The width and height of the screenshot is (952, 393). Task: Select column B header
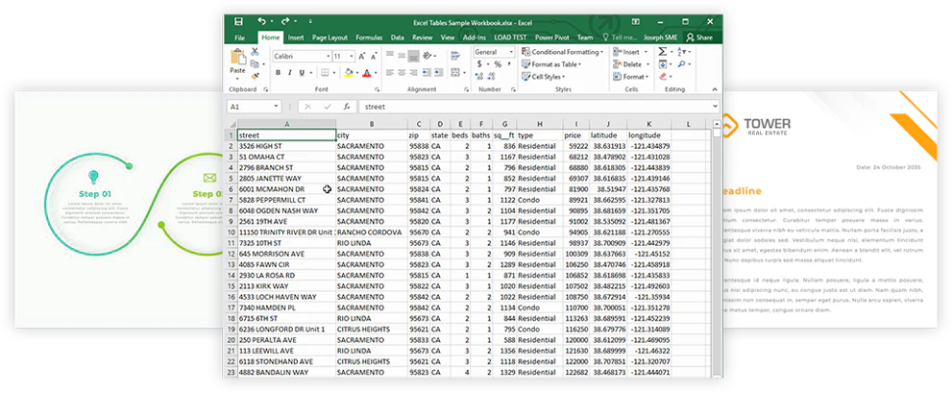click(371, 125)
